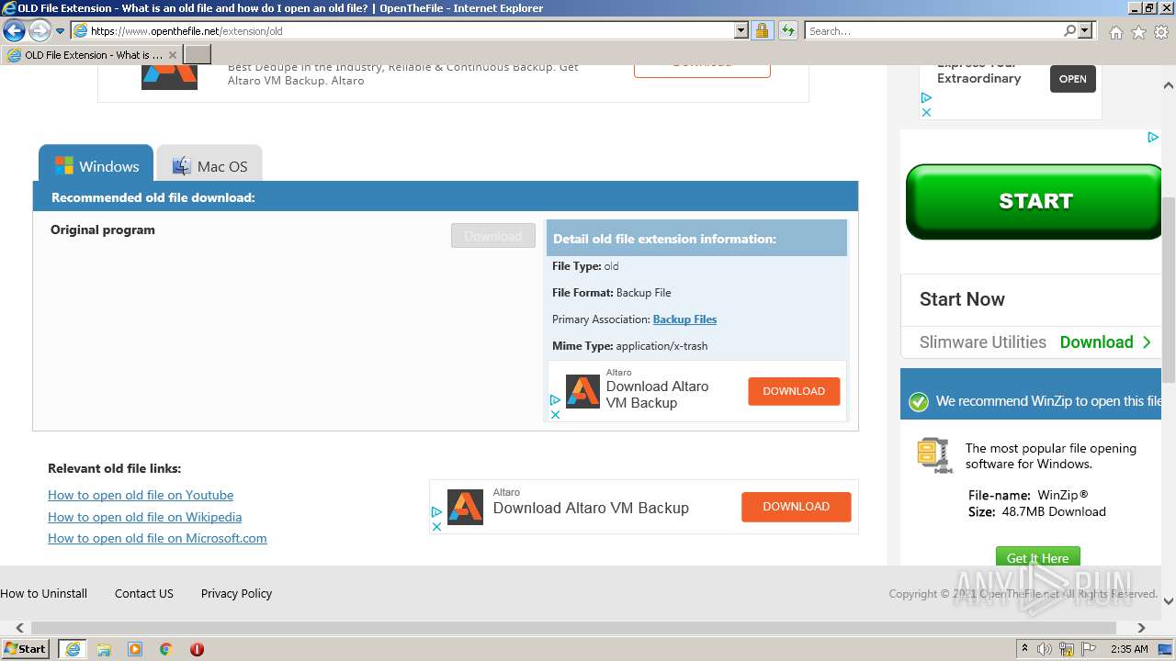
Task: Click the horizontal scrollbar right arrow
Action: (x=1142, y=628)
